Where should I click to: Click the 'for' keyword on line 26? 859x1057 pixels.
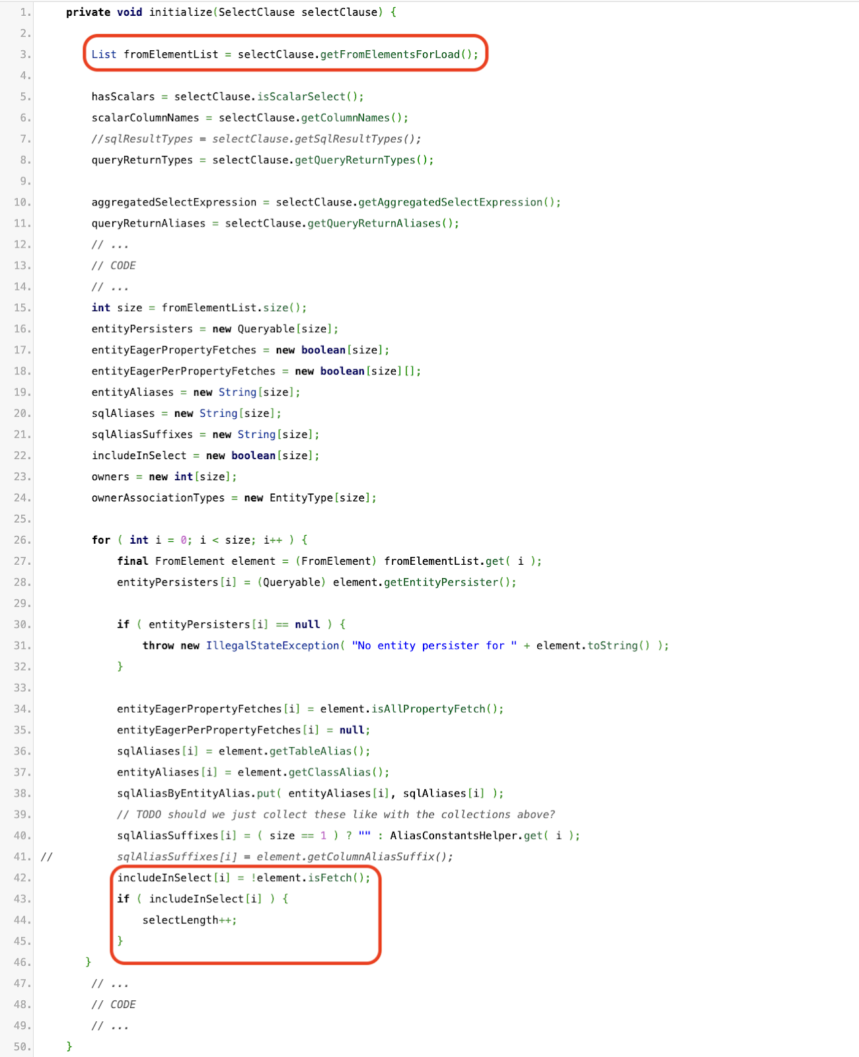tap(100, 540)
